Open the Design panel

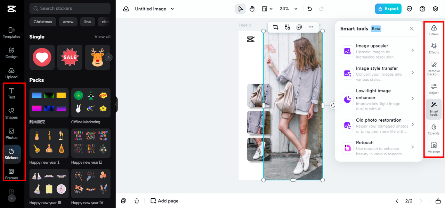[x=11, y=53]
